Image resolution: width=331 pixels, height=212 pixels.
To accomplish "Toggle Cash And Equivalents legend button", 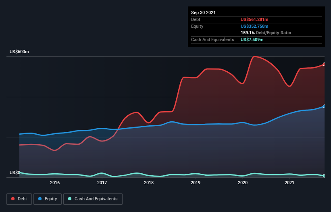I will pos(93,199).
